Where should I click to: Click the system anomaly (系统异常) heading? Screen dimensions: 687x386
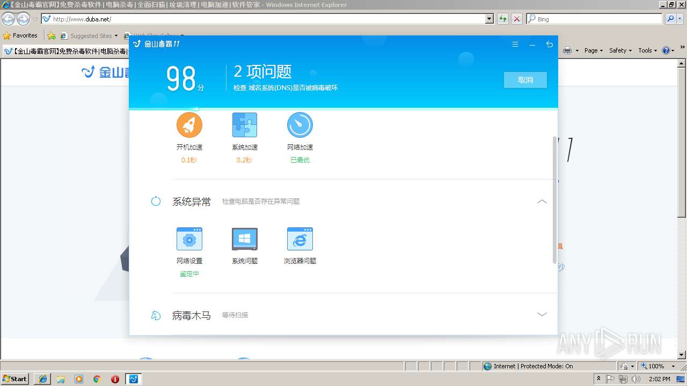click(x=192, y=202)
